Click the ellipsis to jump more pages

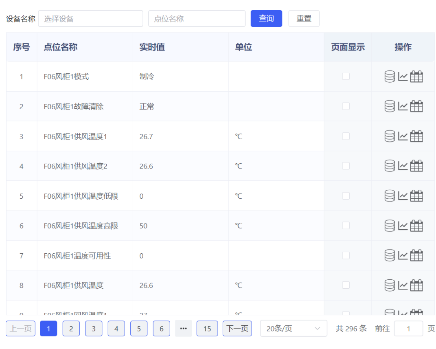click(x=183, y=329)
